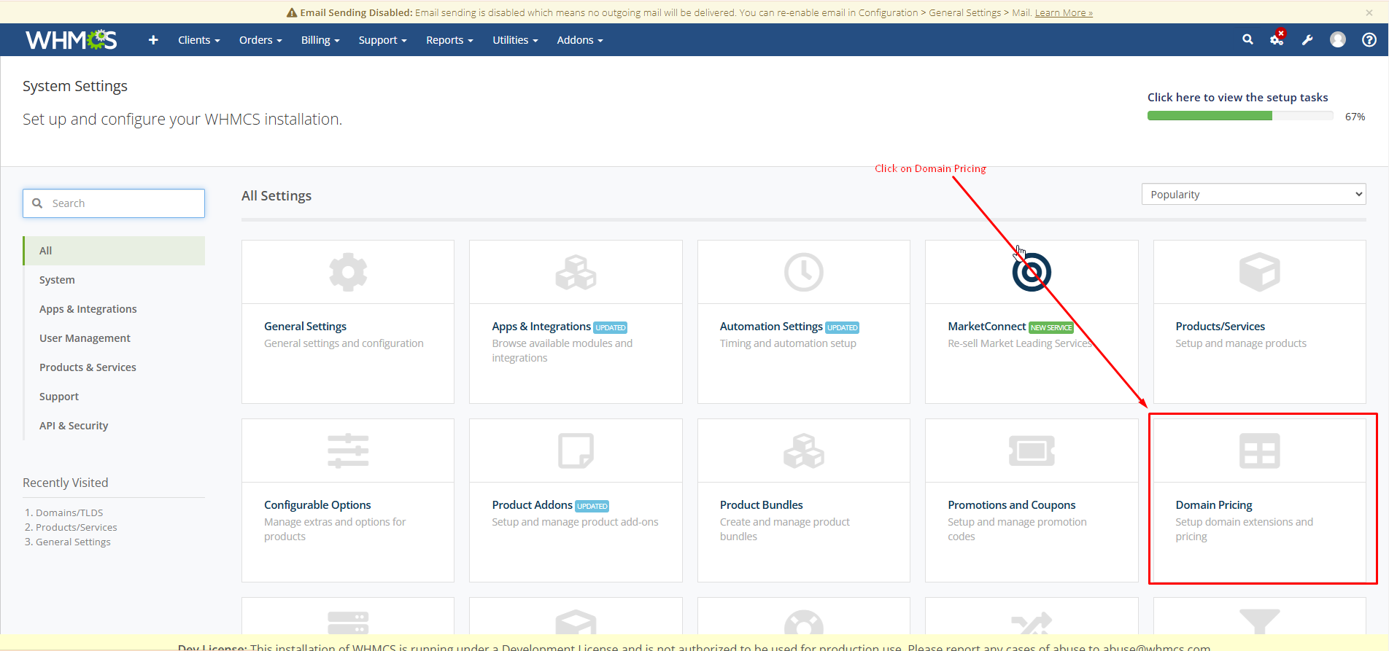The width and height of the screenshot is (1389, 651).
Task: Open the Automation Settings clock icon
Action: pos(803,273)
